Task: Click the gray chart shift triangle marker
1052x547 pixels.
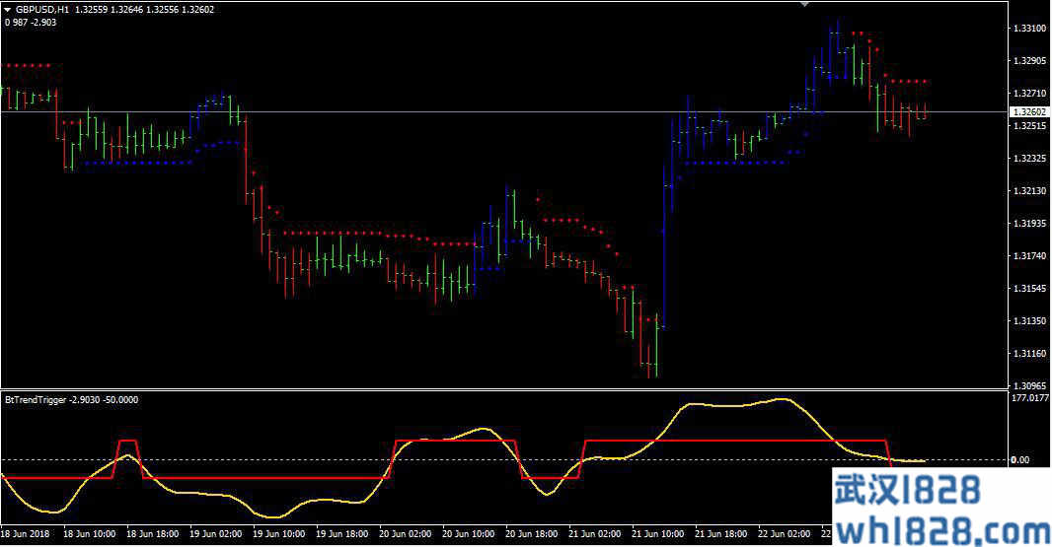Action: (805, 5)
